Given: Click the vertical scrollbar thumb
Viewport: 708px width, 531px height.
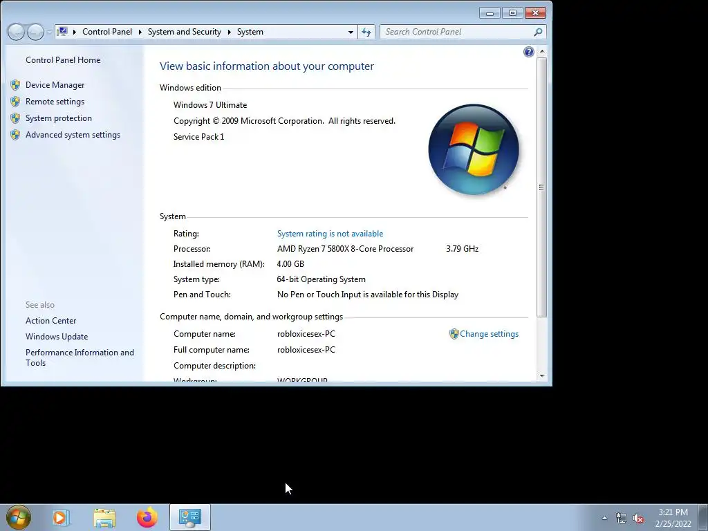Looking at the screenshot, I should tap(542, 187).
